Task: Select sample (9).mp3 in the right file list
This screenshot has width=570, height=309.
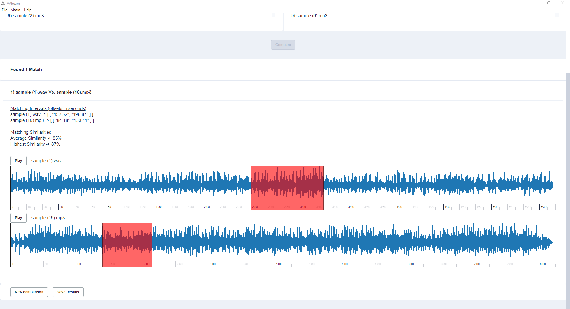Action: coord(309,15)
